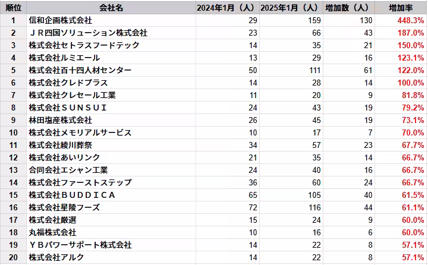Select the 株式会社星陵フーズ cell
The image size is (428, 265).
(111, 207)
